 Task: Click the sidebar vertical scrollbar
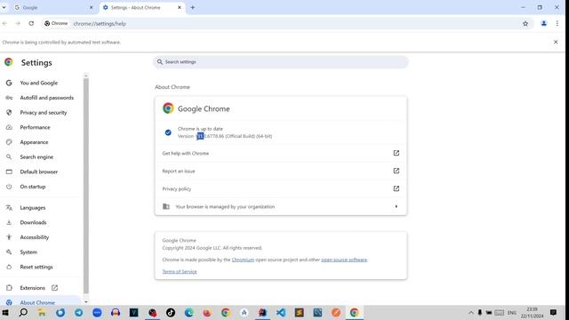coord(86,186)
